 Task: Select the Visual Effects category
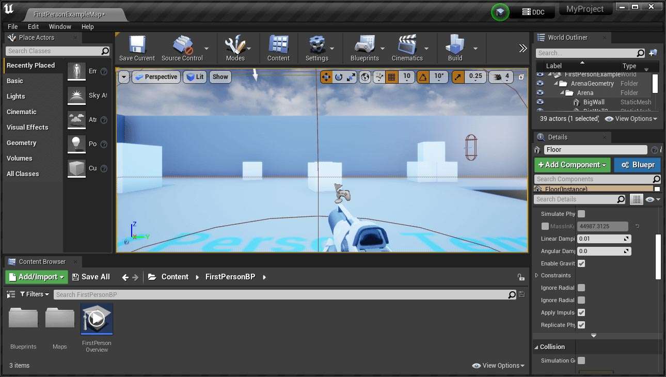(x=27, y=128)
